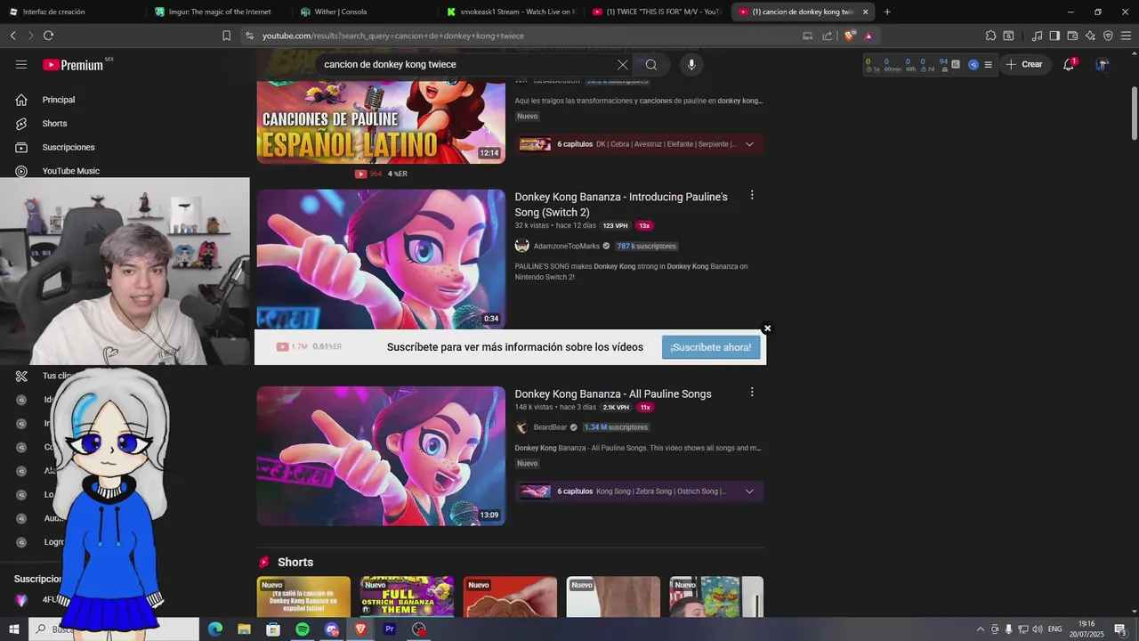Start voice search with microphone
Screen dimensions: 1139x641
point(691,64)
